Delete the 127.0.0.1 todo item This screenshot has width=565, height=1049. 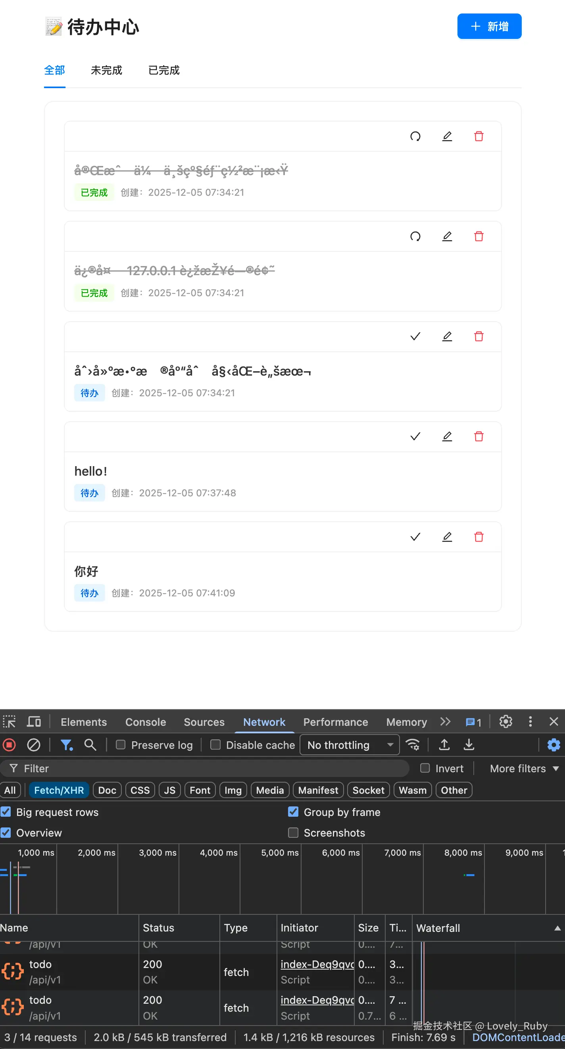[x=479, y=236]
